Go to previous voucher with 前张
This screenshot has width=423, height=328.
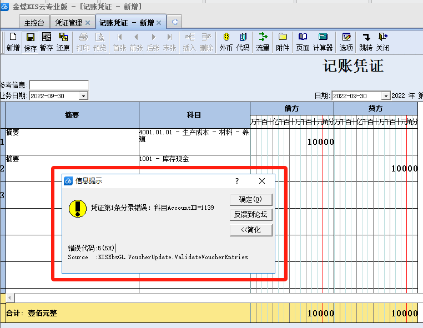point(136,42)
